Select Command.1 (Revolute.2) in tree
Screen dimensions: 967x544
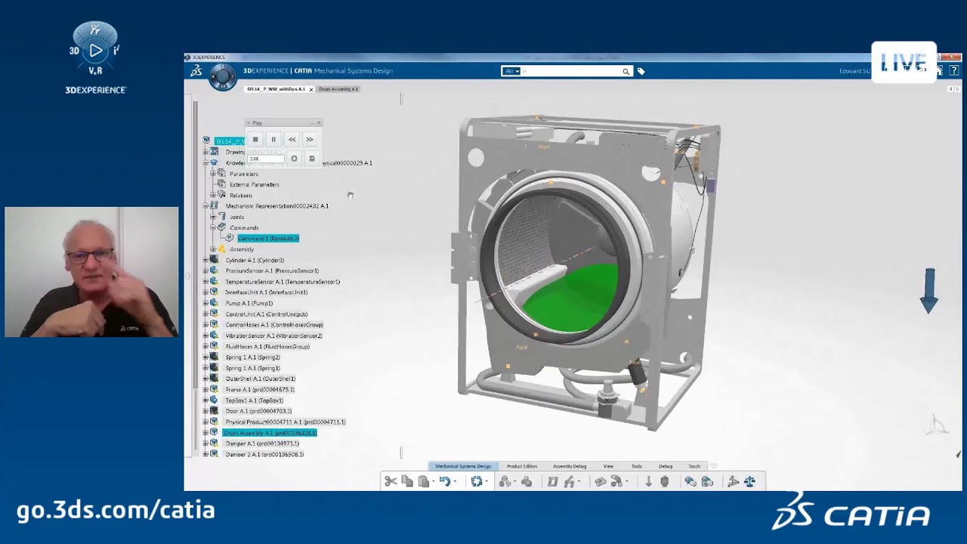point(268,238)
